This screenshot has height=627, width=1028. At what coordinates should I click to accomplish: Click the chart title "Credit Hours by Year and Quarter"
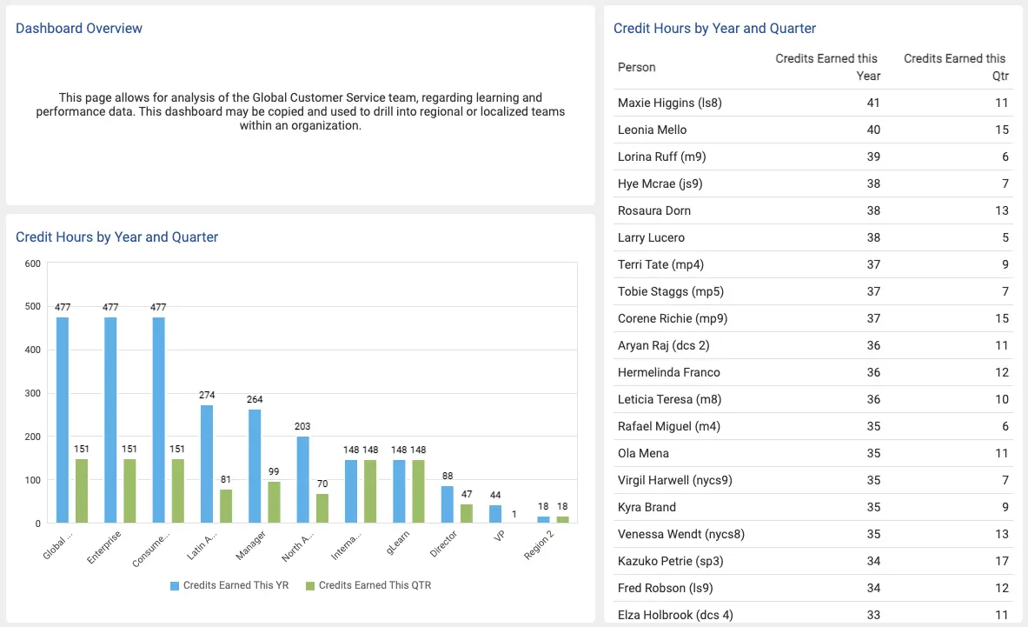[117, 237]
